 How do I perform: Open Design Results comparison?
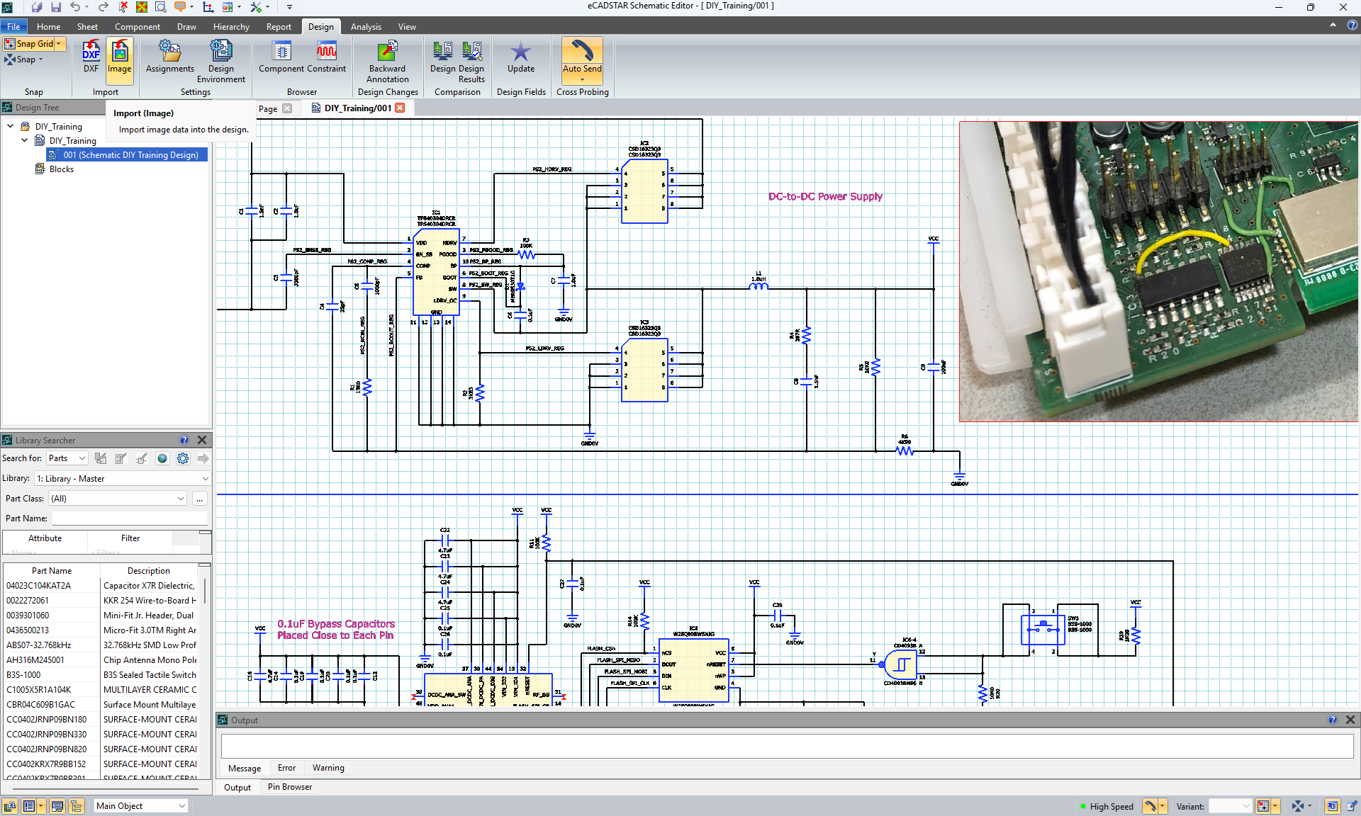pyautogui.click(x=471, y=61)
